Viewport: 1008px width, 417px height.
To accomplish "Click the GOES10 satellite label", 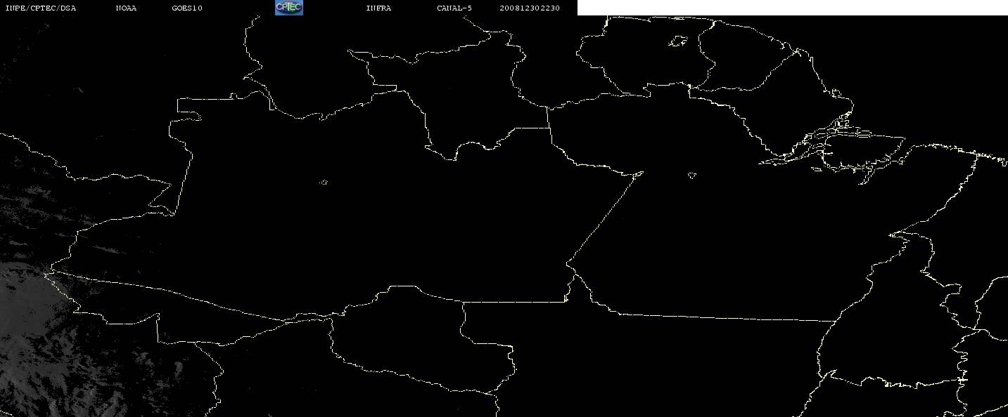I will click(187, 8).
